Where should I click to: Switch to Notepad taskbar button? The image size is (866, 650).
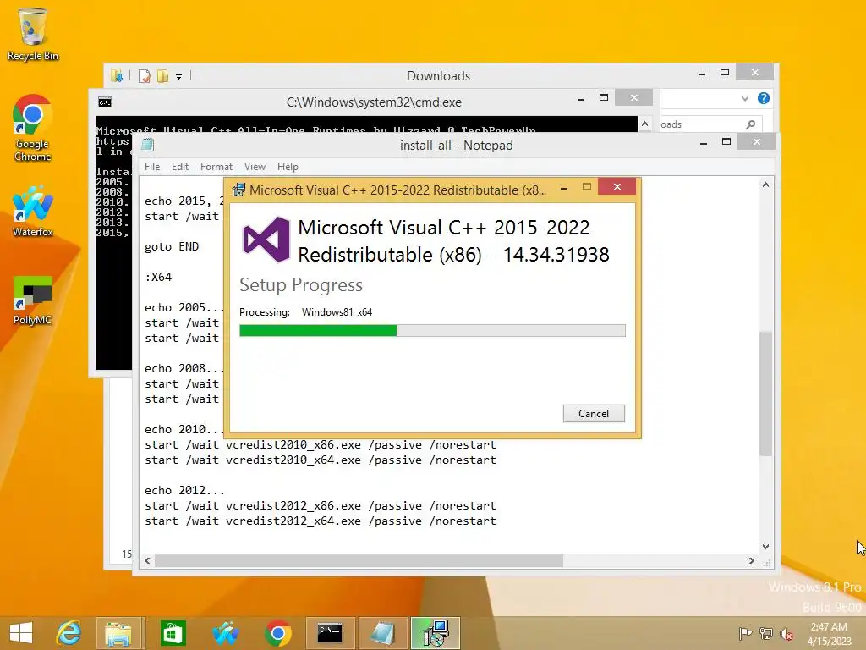(382, 633)
